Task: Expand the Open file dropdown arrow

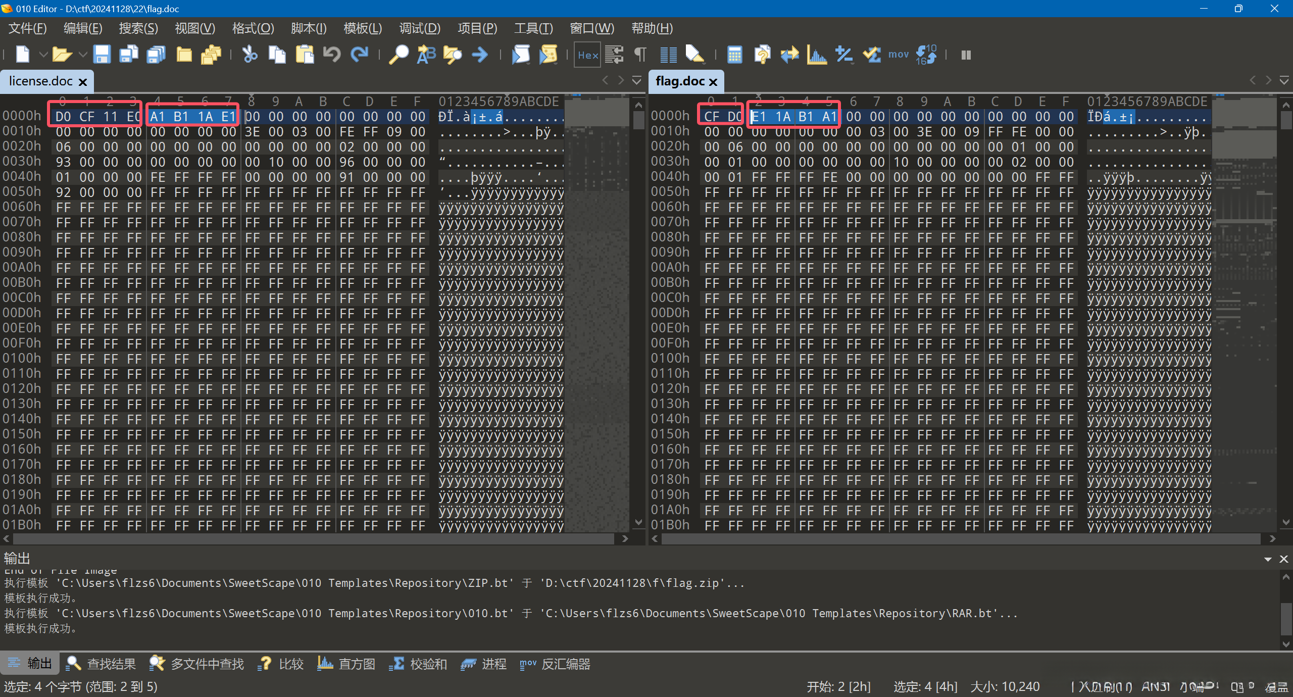Action: pos(83,55)
